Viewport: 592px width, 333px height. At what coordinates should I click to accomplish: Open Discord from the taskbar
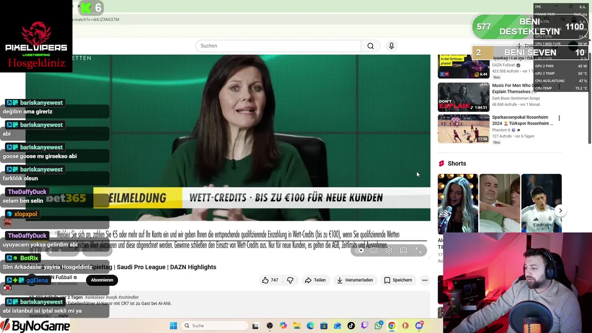419,326
